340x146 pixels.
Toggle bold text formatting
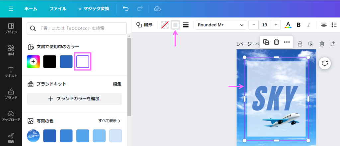(x=298, y=25)
